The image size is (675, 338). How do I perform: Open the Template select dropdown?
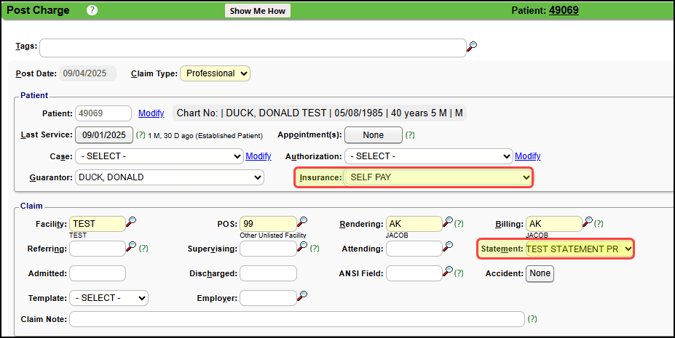108,298
